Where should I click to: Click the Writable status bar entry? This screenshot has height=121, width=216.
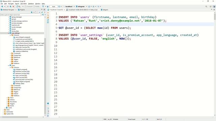point(115,119)
